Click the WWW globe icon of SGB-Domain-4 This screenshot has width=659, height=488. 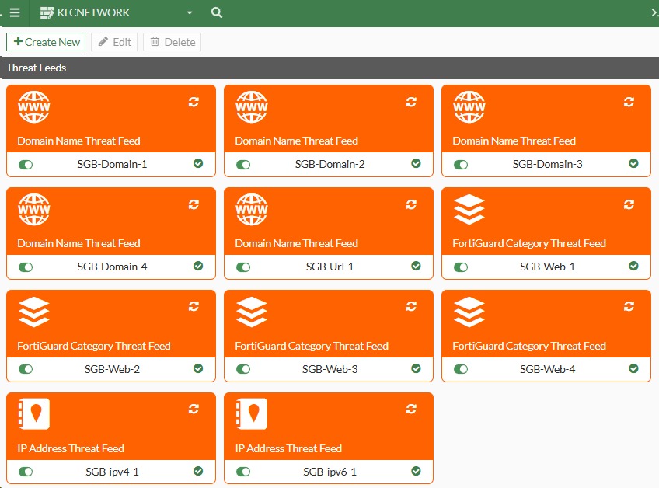pos(34,209)
